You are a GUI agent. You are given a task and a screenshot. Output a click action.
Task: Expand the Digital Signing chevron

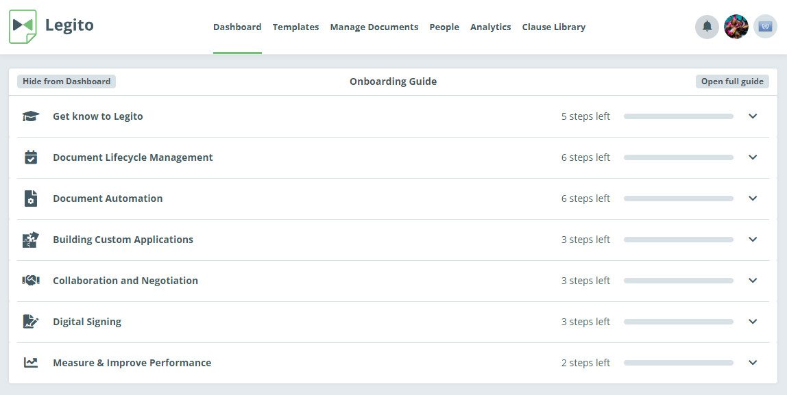pyautogui.click(x=752, y=322)
